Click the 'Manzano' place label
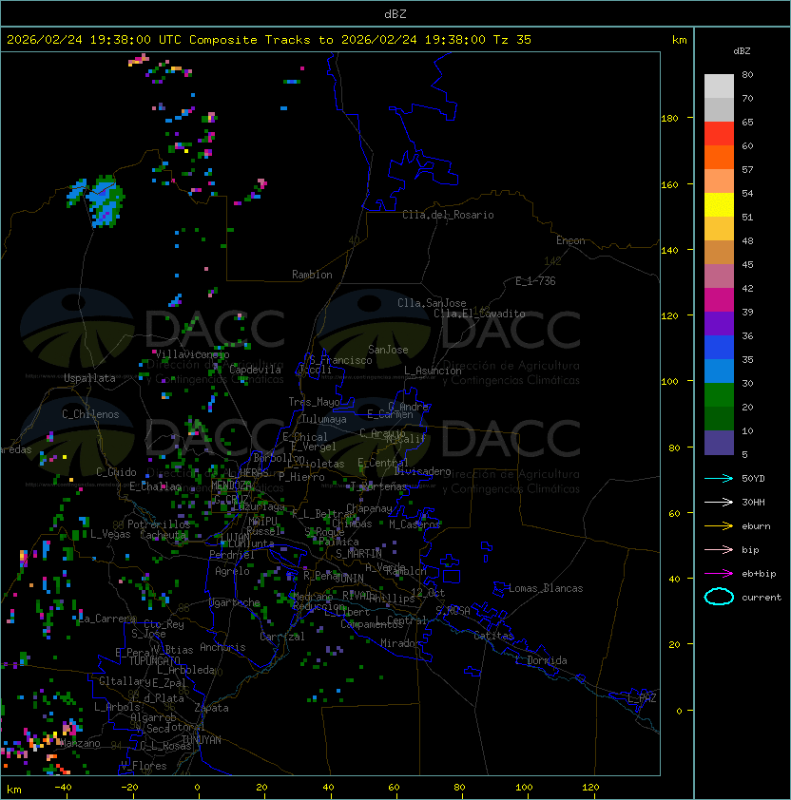 pos(80,743)
